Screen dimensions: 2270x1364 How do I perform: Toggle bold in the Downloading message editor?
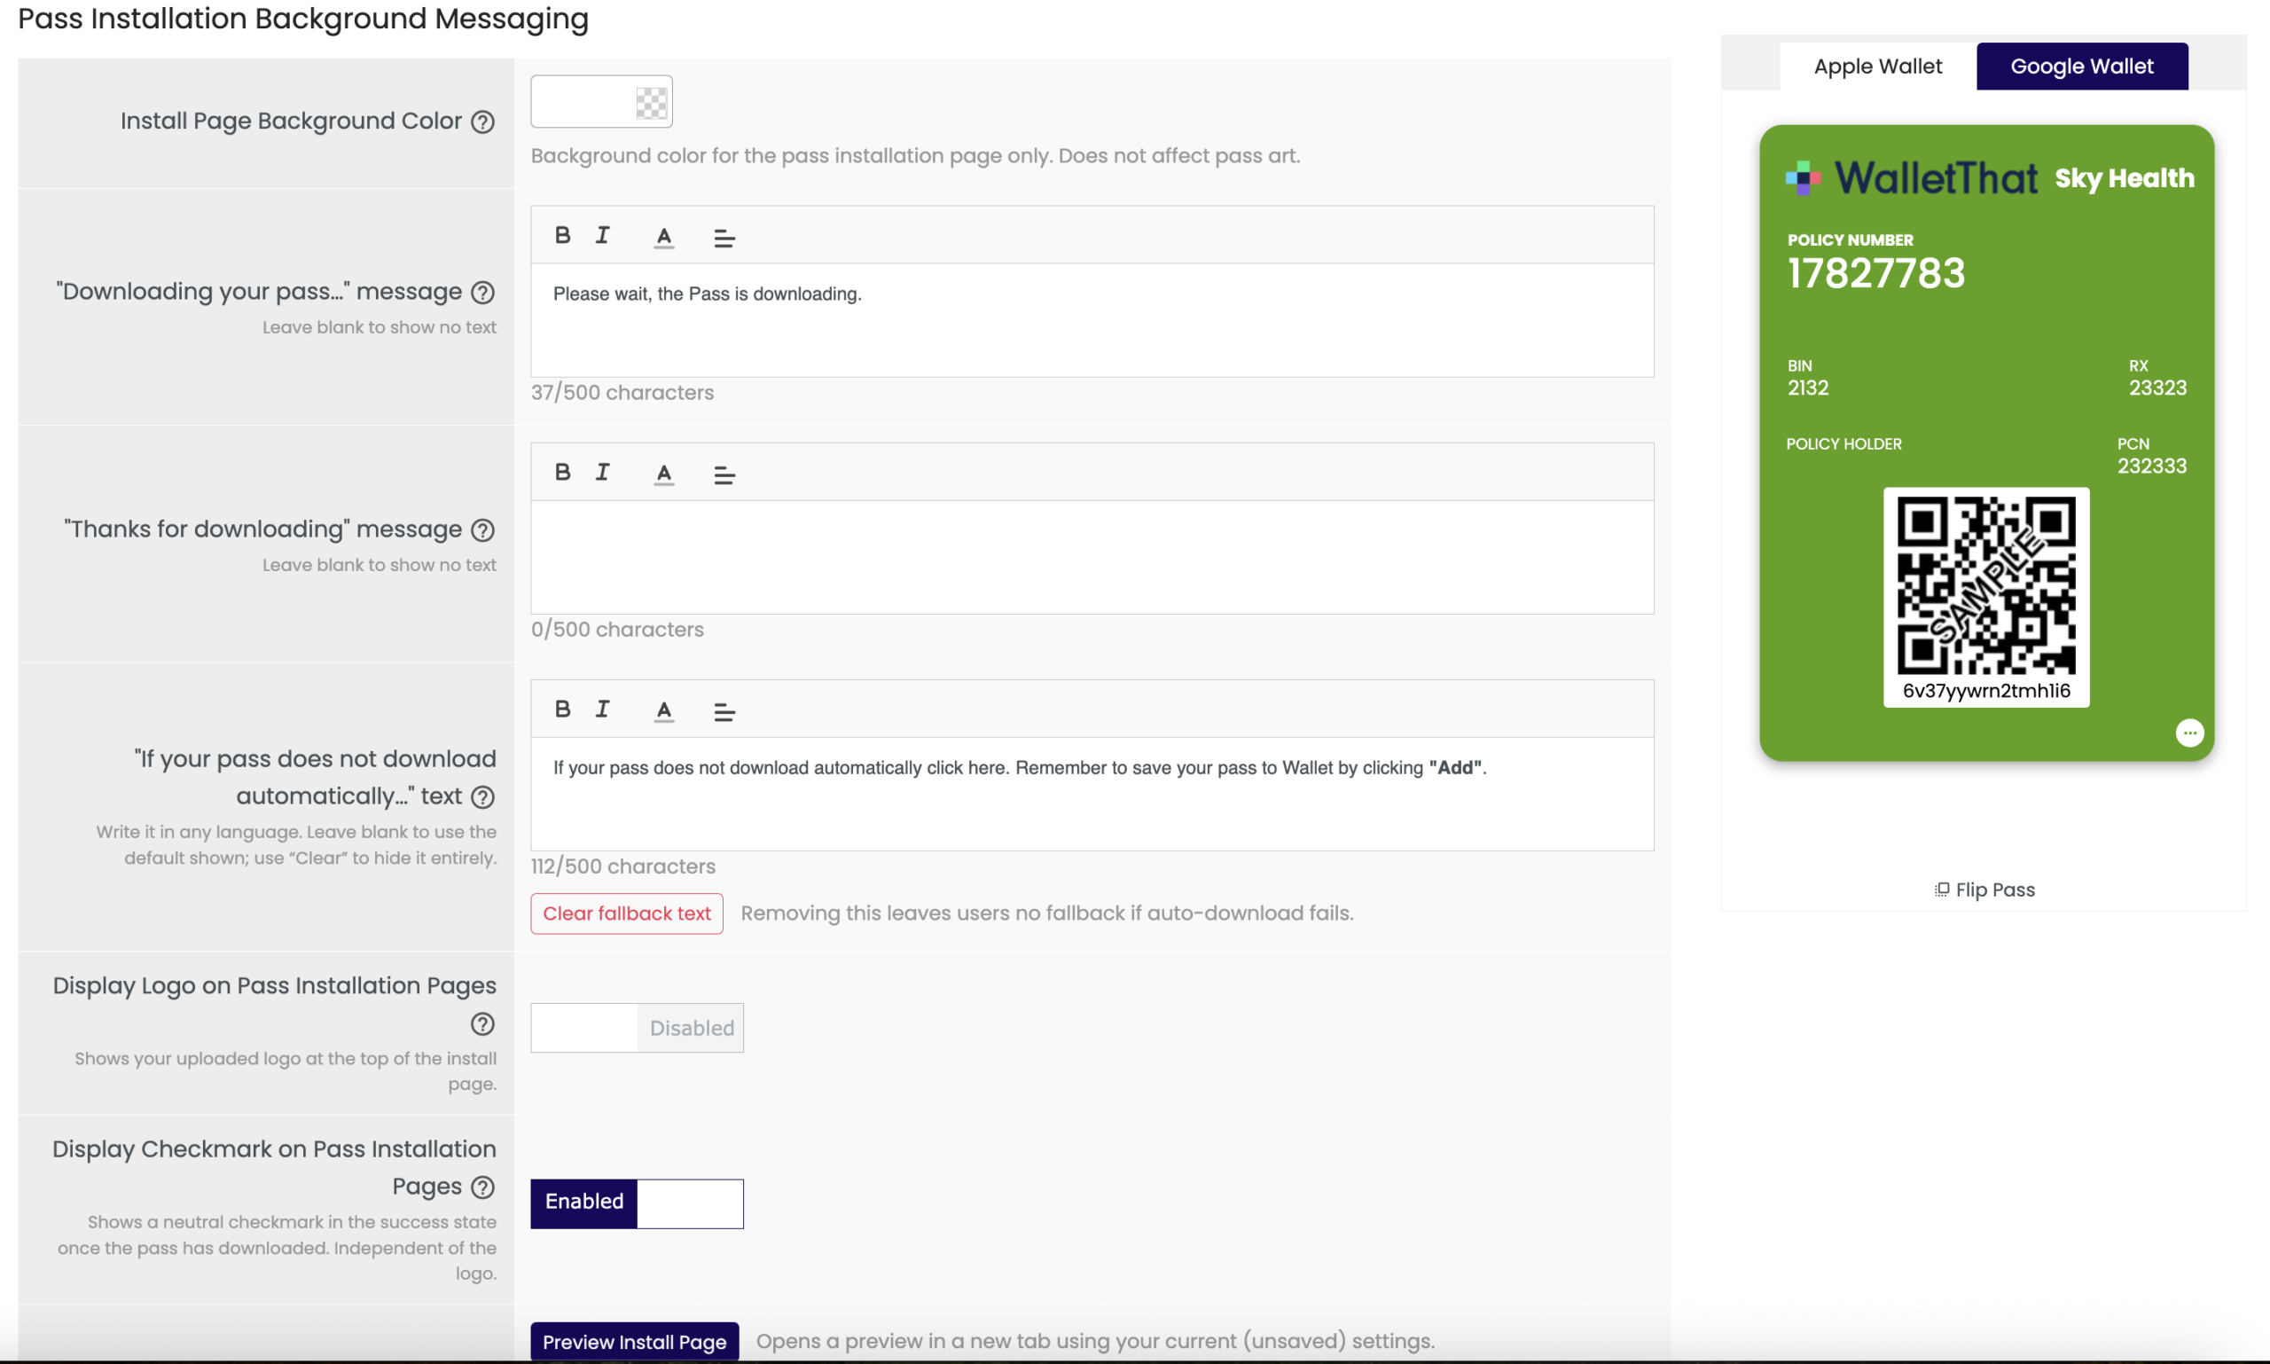(562, 235)
